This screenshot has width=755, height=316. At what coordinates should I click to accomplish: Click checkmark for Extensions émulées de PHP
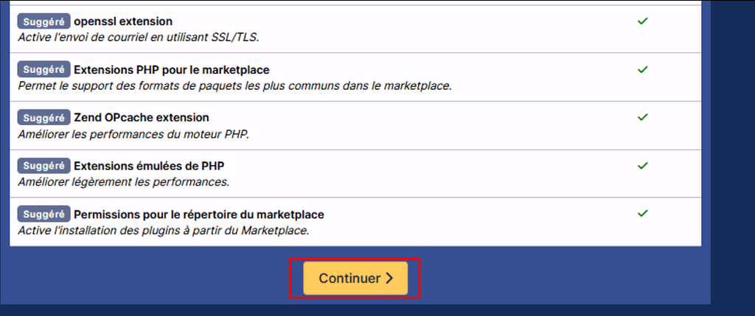(642, 165)
